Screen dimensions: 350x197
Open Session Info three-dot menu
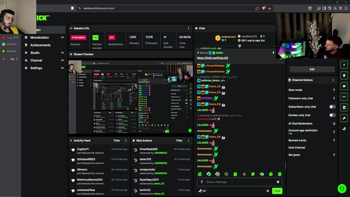pyautogui.click(x=188, y=28)
